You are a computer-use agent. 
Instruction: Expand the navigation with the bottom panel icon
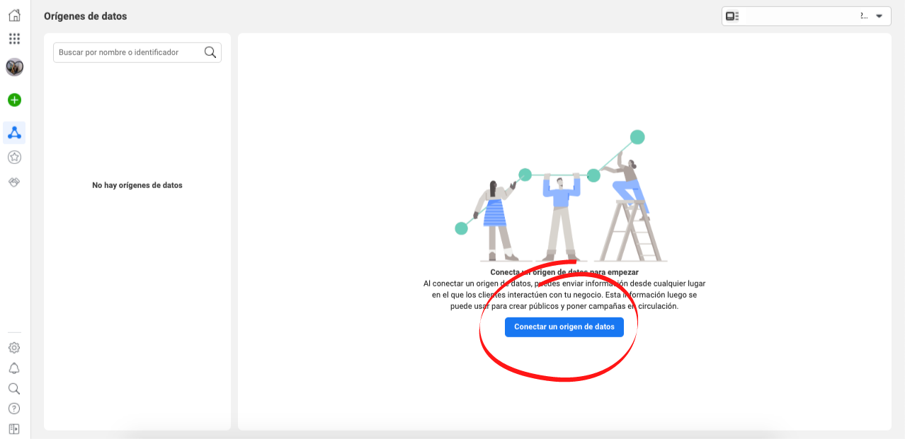[x=14, y=428]
